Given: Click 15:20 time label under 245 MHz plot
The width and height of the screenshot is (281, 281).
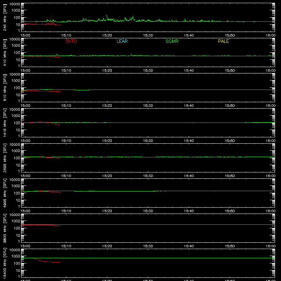Looking at the screenshot, I should coord(107,35).
